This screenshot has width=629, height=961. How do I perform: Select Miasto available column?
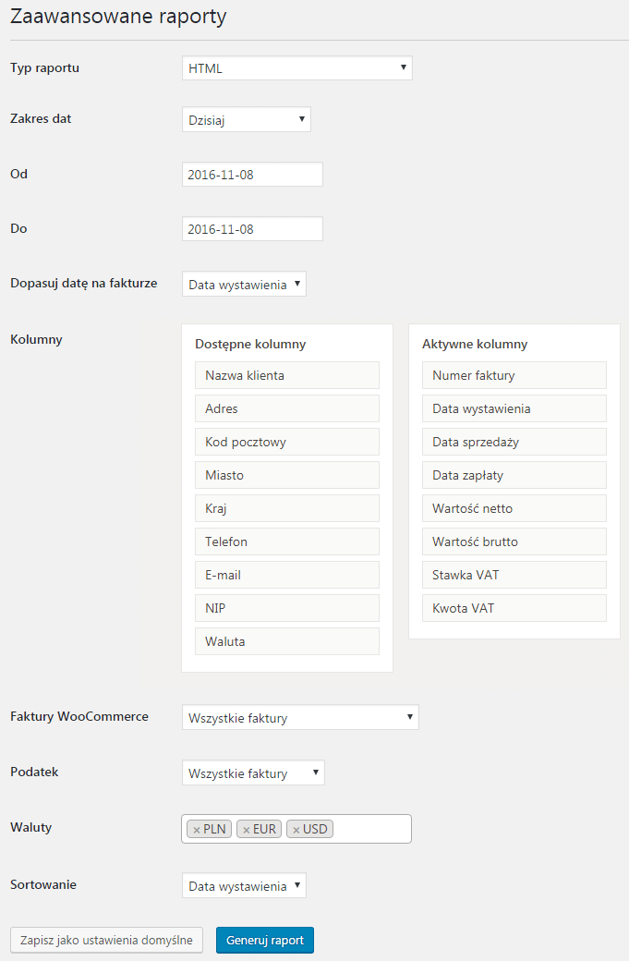[287, 475]
